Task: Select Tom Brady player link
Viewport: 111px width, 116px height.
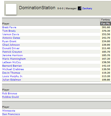Action: [x=9, y=31]
